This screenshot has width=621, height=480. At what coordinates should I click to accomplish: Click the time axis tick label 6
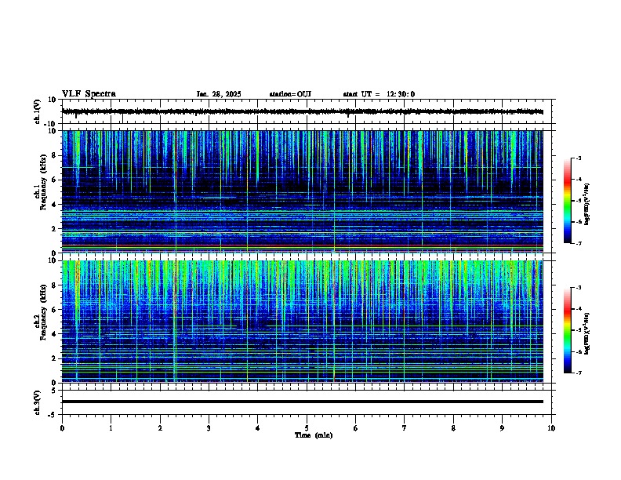pos(356,428)
